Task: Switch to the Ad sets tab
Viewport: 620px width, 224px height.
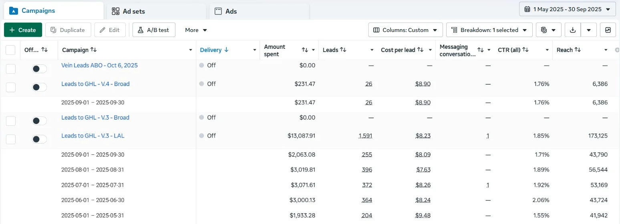Action: click(x=156, y=11)
